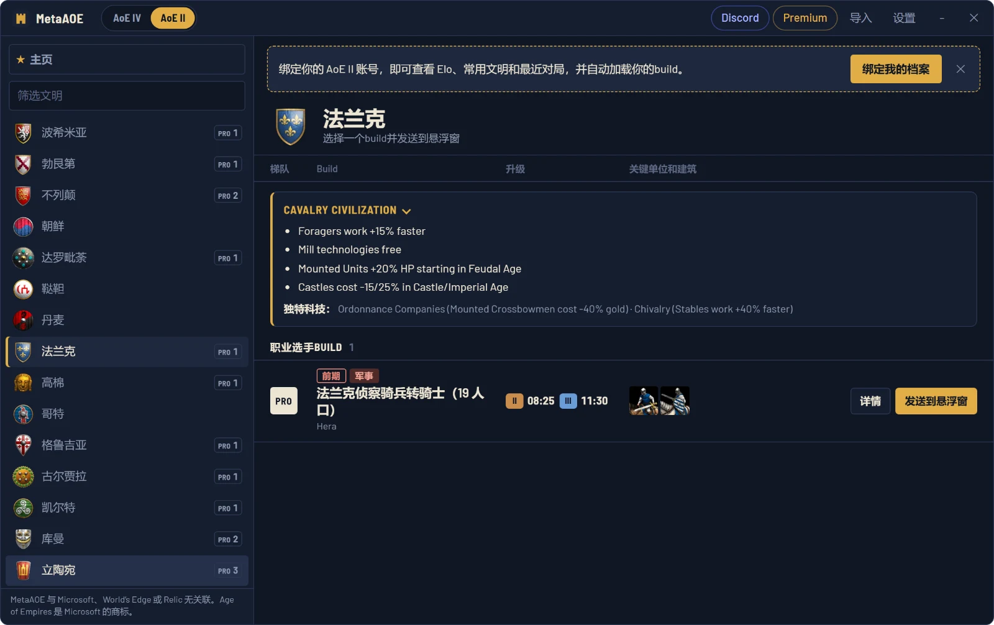The image size is (994, 625).
Task: Click the MetaAOE logo icon
Action: [21, 19]
